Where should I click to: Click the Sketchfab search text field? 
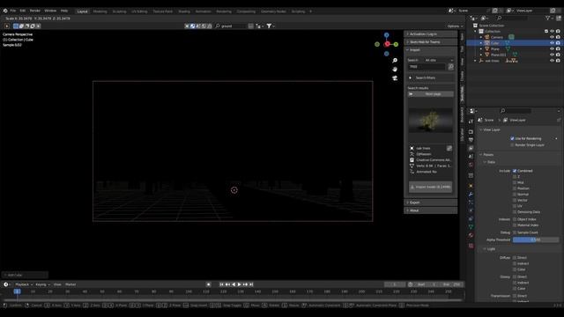pyautogui.click(x=427, y=67)
